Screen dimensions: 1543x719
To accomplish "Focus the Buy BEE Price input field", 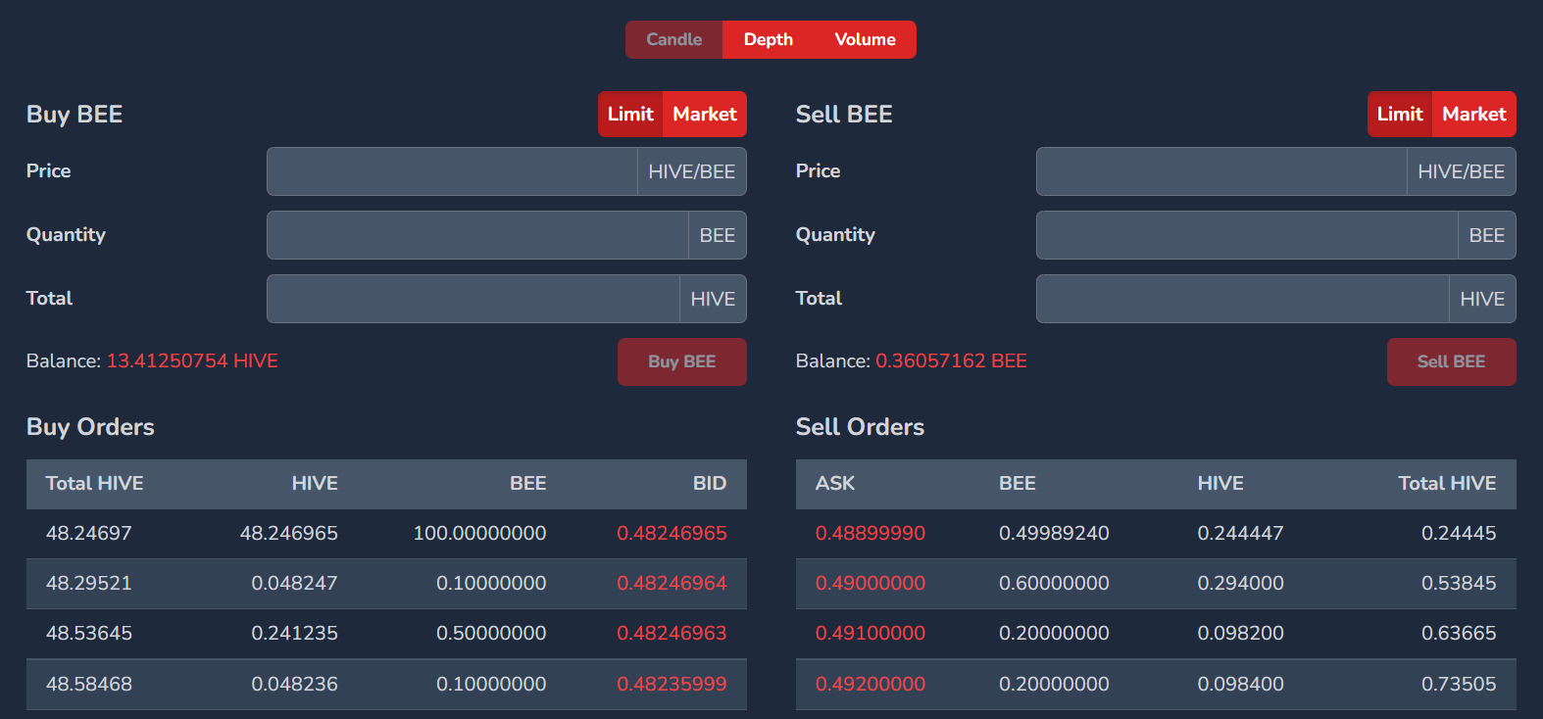I will coord(452,171).
